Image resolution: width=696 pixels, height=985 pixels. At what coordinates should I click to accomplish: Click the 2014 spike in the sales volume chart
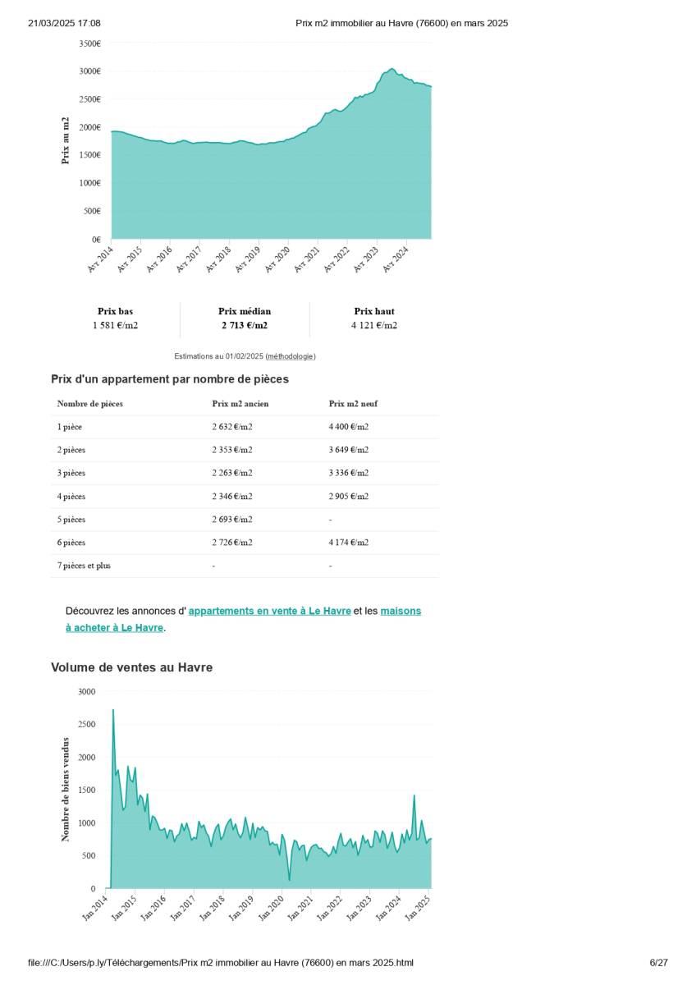pos(113,711)
